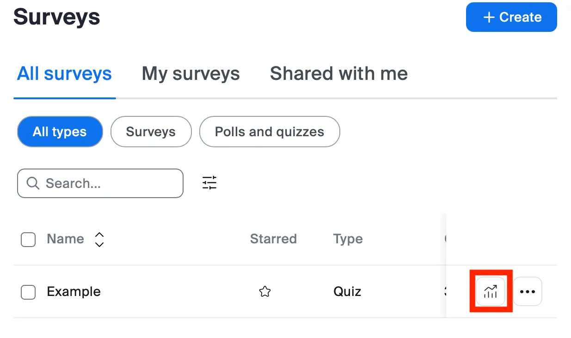Screen dimensions: 571x338
Task: Open the Example survey by its name
Action: [x=73, y=291]
